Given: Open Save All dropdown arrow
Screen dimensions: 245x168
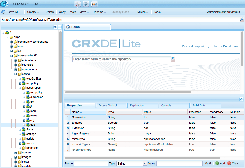Looking at the screenshot, I should pos(21,12).
